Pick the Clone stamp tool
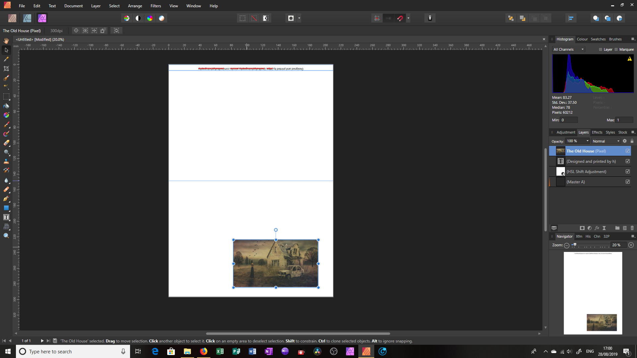Image resolution: width=637 pixels, height=358 pixels. (x=6, y=161)
